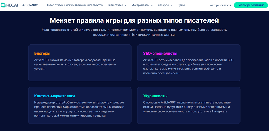Open the ArticleGPT product link
269x131 pixels.
(30, 5)
